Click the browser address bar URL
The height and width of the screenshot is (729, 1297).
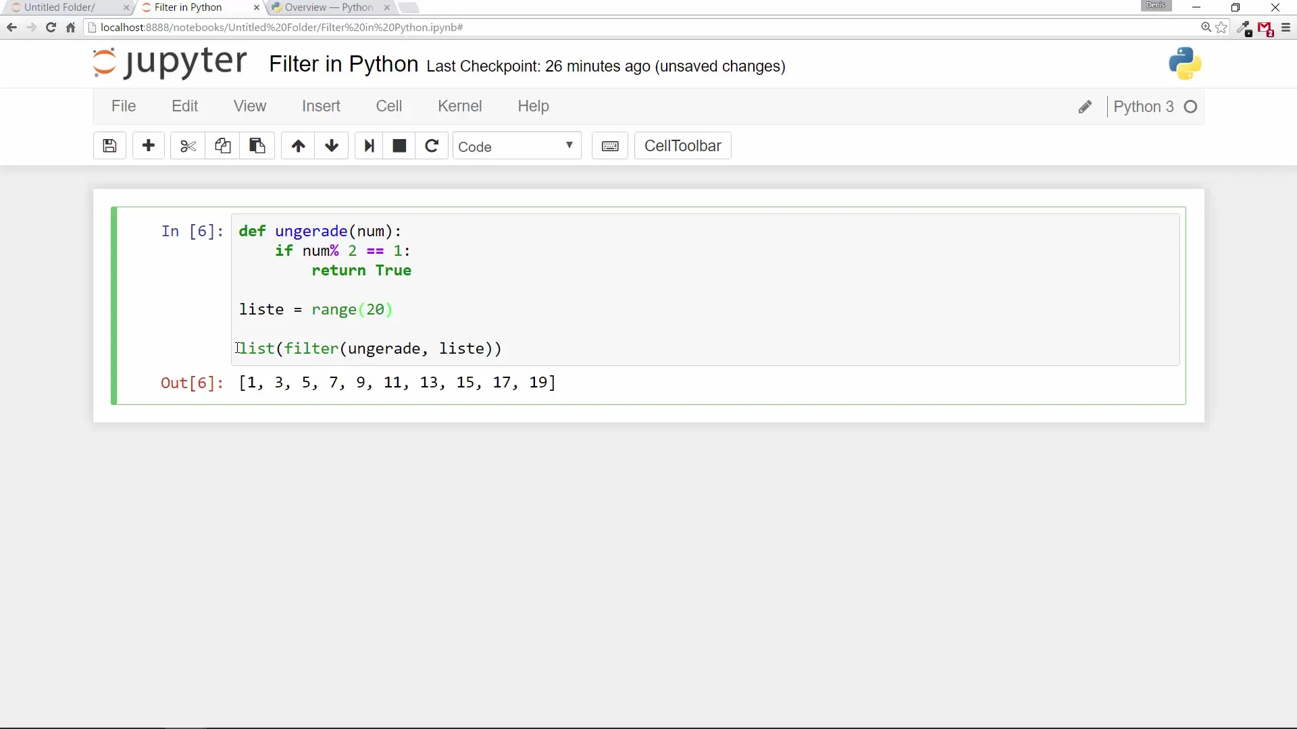(x=282, y=28)
